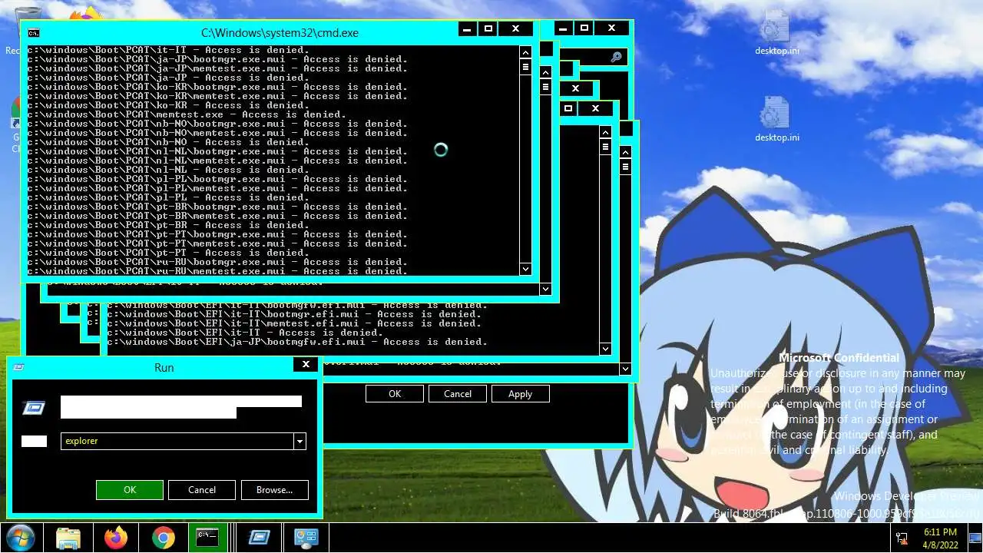
Task: Click the front cmd.exe scrollbar thumb
Action: pos(525,67)
